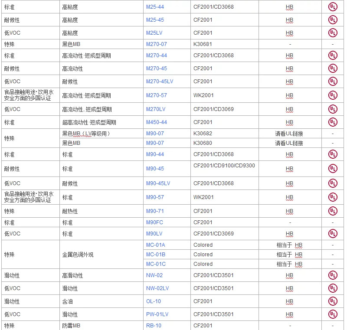Open the RB-10 grade link
The height and width of the screenshot is (330, 347).
pyautogui.click(x=154, y=326)
